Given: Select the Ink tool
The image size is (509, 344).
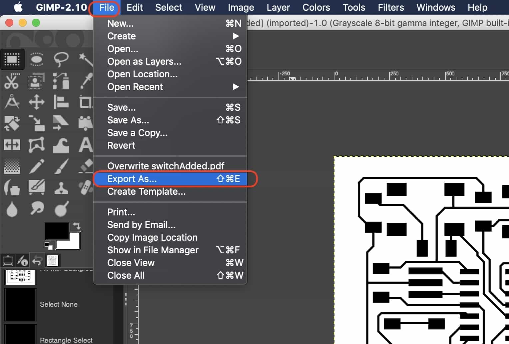Looking at the screenshot, I should point(12,188).
